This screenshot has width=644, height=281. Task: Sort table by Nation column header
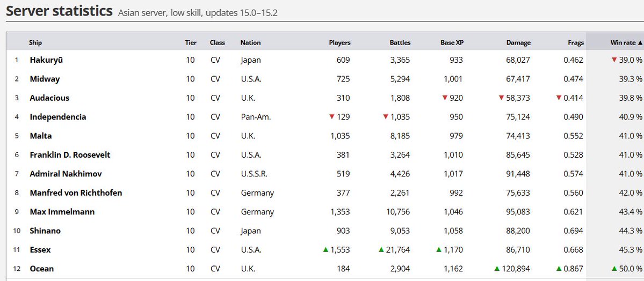[250, 43]
